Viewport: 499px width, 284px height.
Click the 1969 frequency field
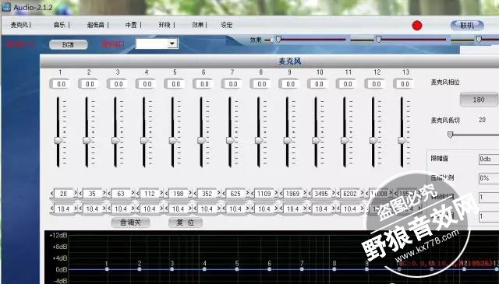coord(293,194)
